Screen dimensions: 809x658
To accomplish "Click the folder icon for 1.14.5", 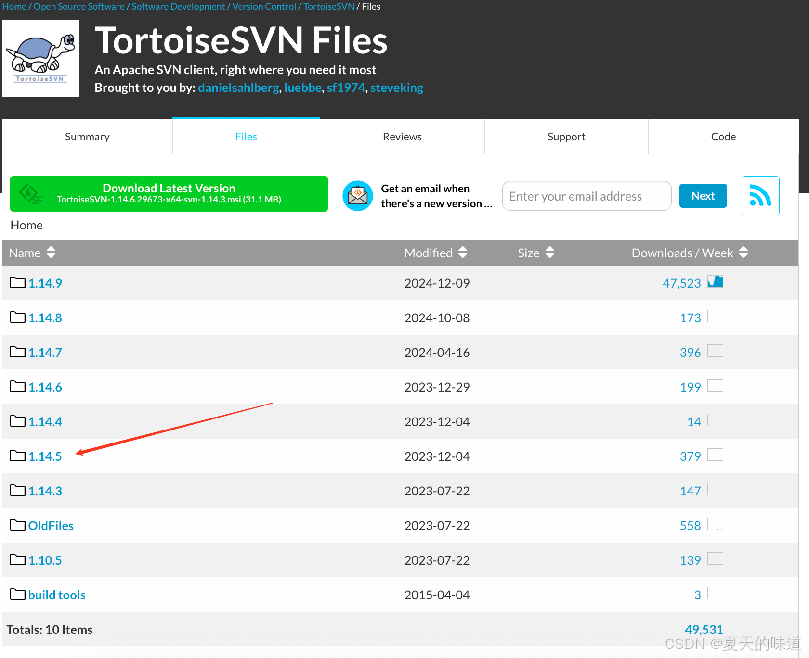I will point(18,456).
